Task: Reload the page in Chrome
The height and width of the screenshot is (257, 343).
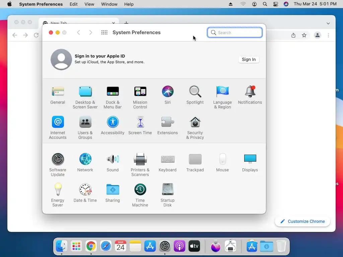Action: pos(36,35)
